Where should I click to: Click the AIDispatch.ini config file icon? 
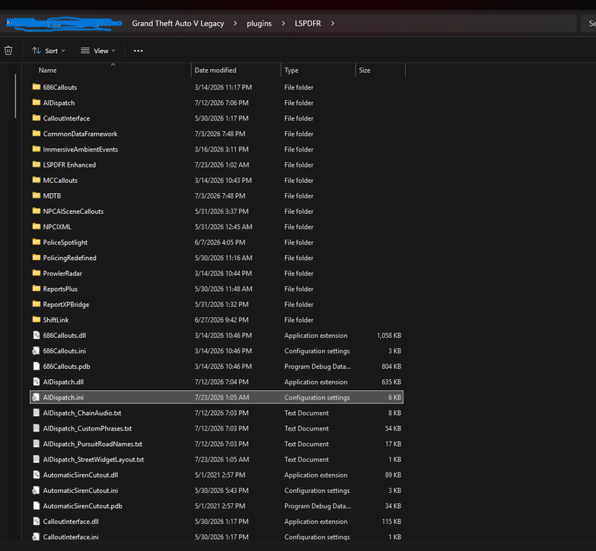tap(36, 397)
